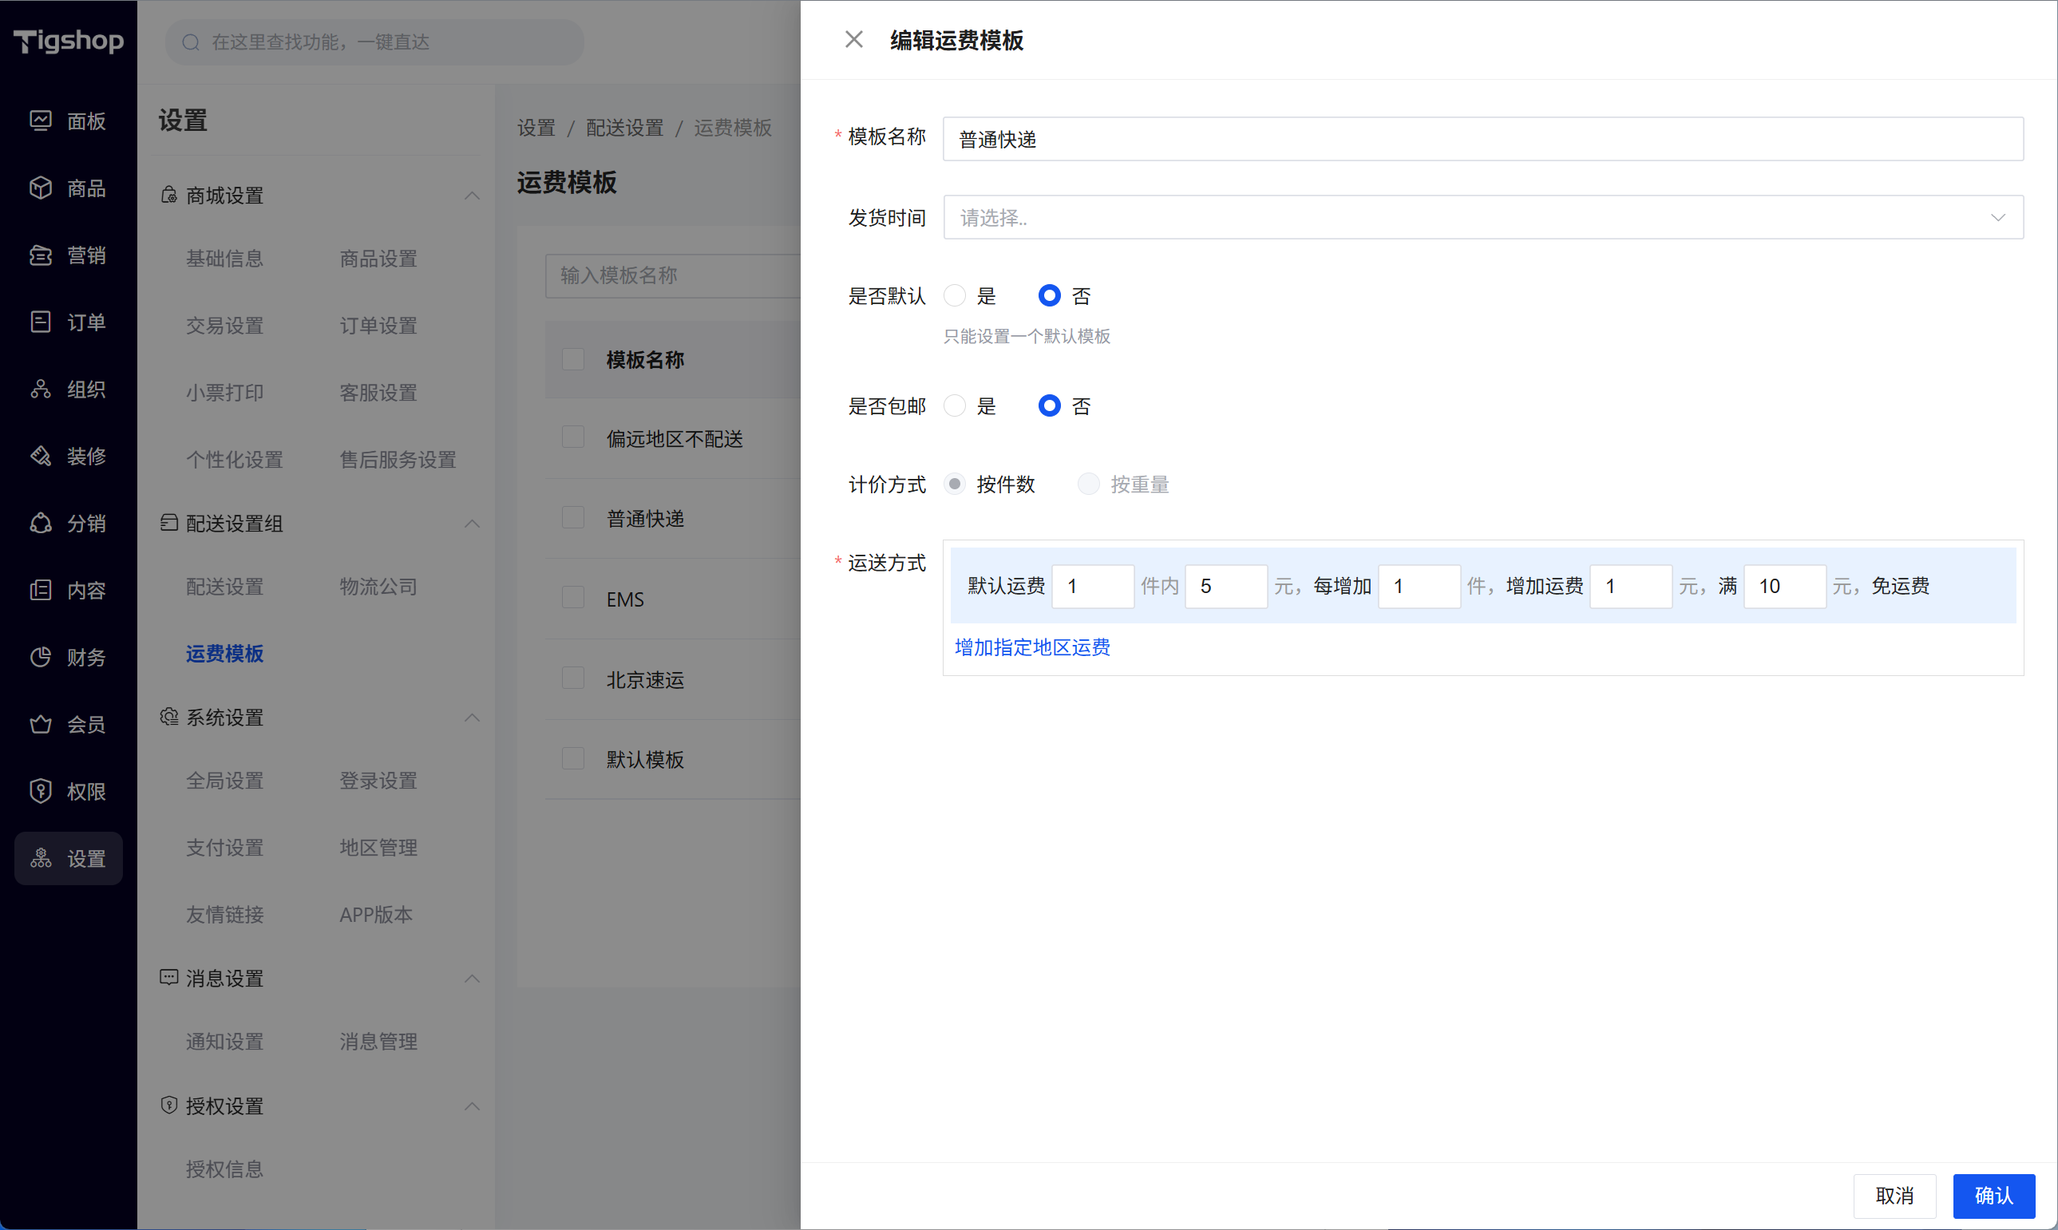
Task: Collapse the 商城设置 section chevron
Action: pos(473,196)
